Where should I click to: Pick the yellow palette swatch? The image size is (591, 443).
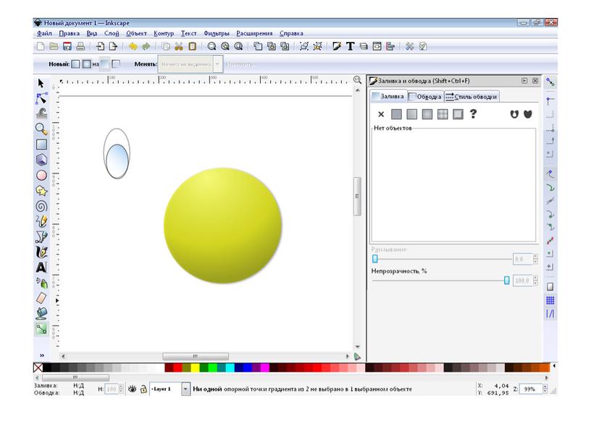tap(195, 367)
